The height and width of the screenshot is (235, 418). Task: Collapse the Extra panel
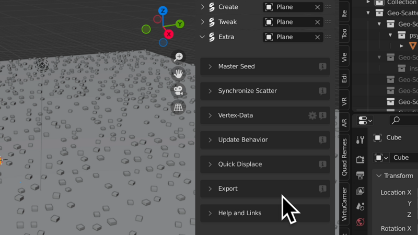coord(202,37)
